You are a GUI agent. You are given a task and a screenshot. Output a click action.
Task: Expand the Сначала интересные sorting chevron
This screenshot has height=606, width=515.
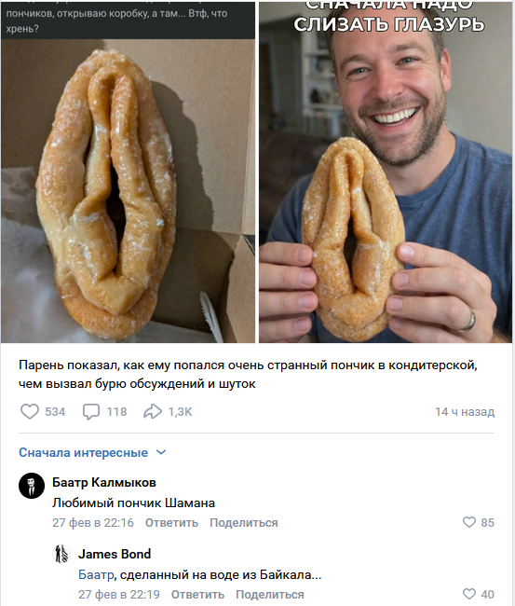click(161, 452)
